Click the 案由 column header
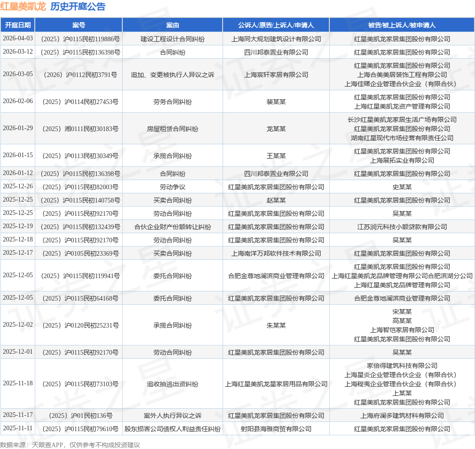Image resolution: width=475 pixels, height=449 pixels. coord(173,25)
